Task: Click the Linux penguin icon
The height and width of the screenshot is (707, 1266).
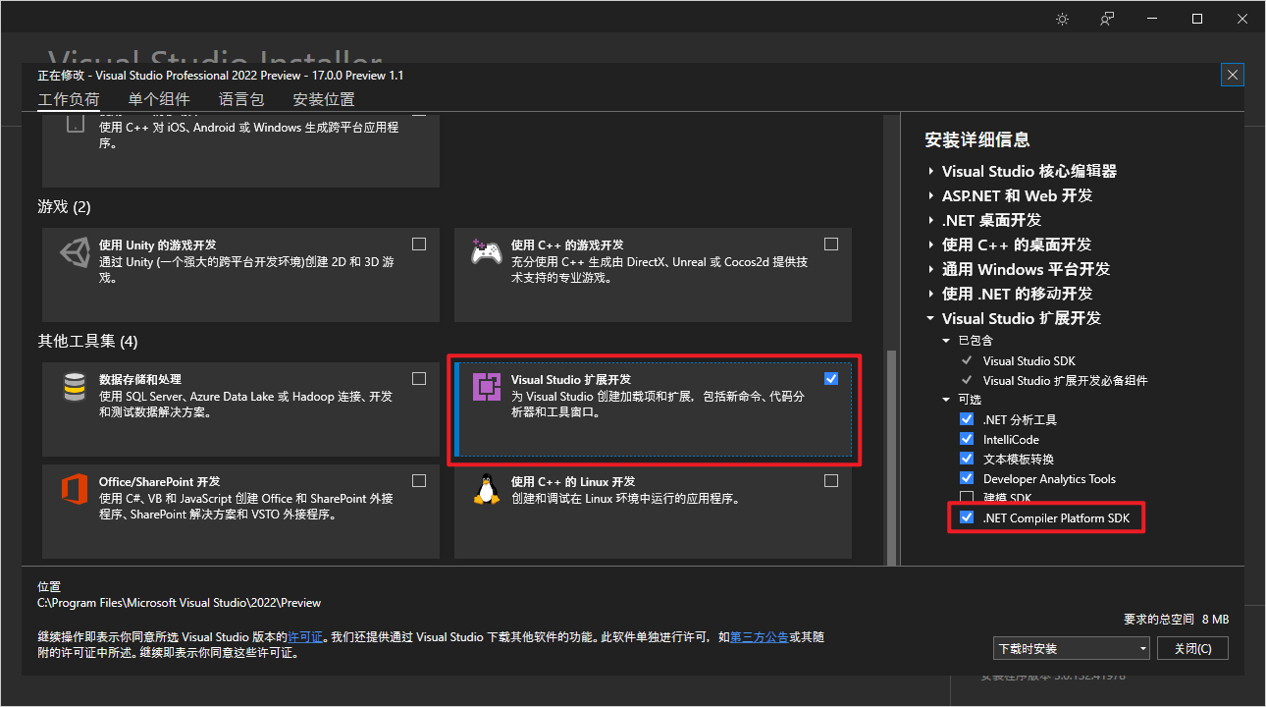Action: (486, 488)
